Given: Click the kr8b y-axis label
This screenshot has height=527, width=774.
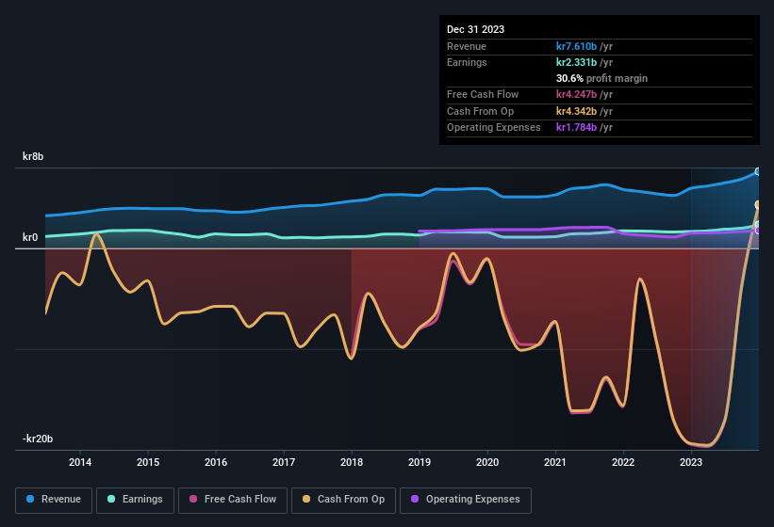Looking at the screenshot, I should (x=33, y=156).
